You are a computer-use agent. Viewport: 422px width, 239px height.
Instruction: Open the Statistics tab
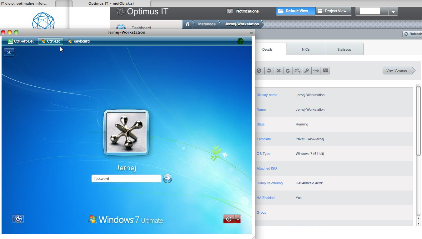tap(344, 49)
